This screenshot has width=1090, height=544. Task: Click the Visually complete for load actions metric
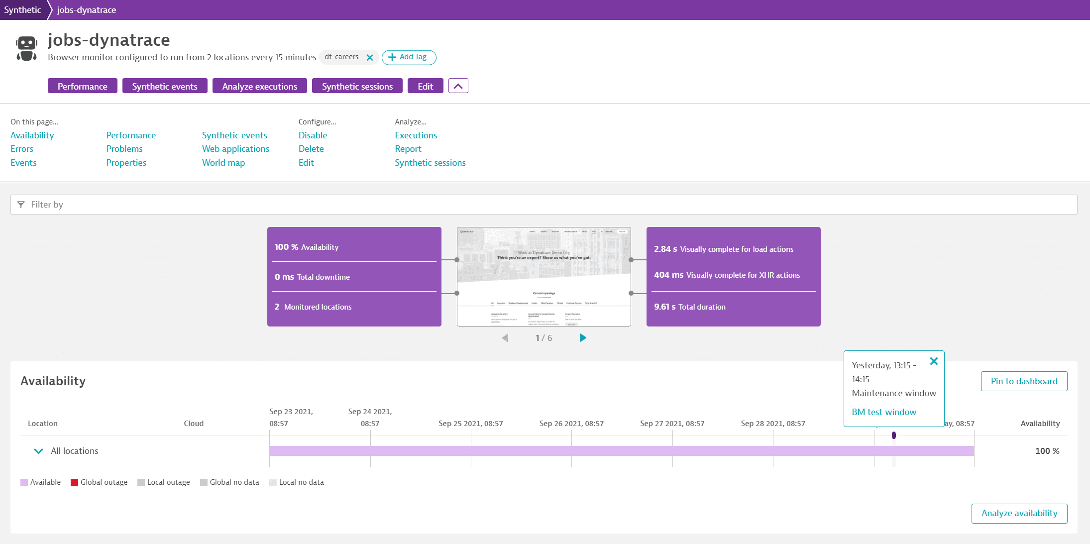coord(724,249)
